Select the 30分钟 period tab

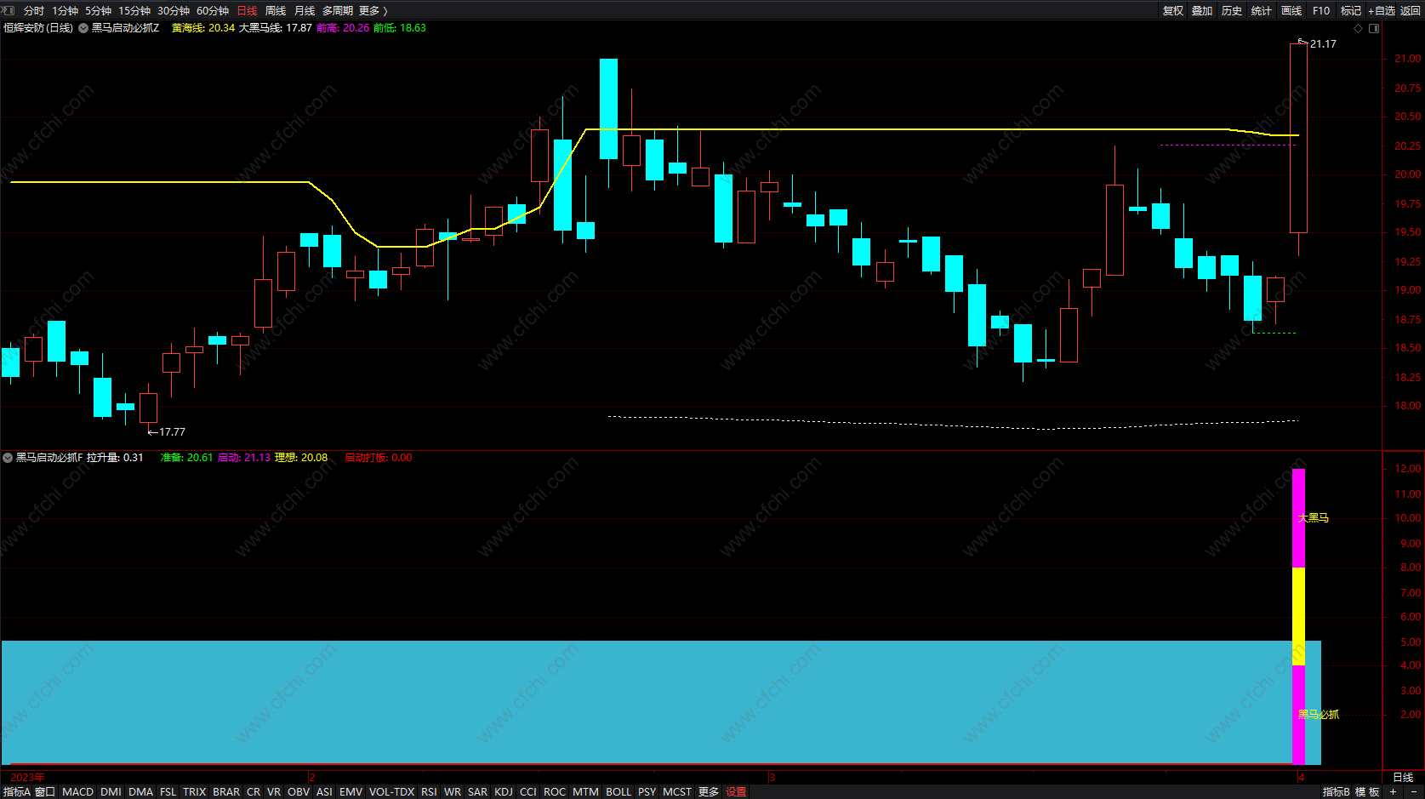click(174, 10)
